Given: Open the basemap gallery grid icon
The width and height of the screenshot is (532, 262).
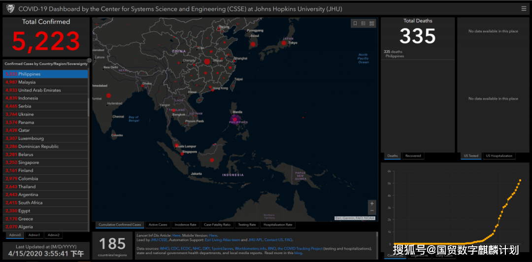Looking at the screenshot, I should (x=372, y=23).
